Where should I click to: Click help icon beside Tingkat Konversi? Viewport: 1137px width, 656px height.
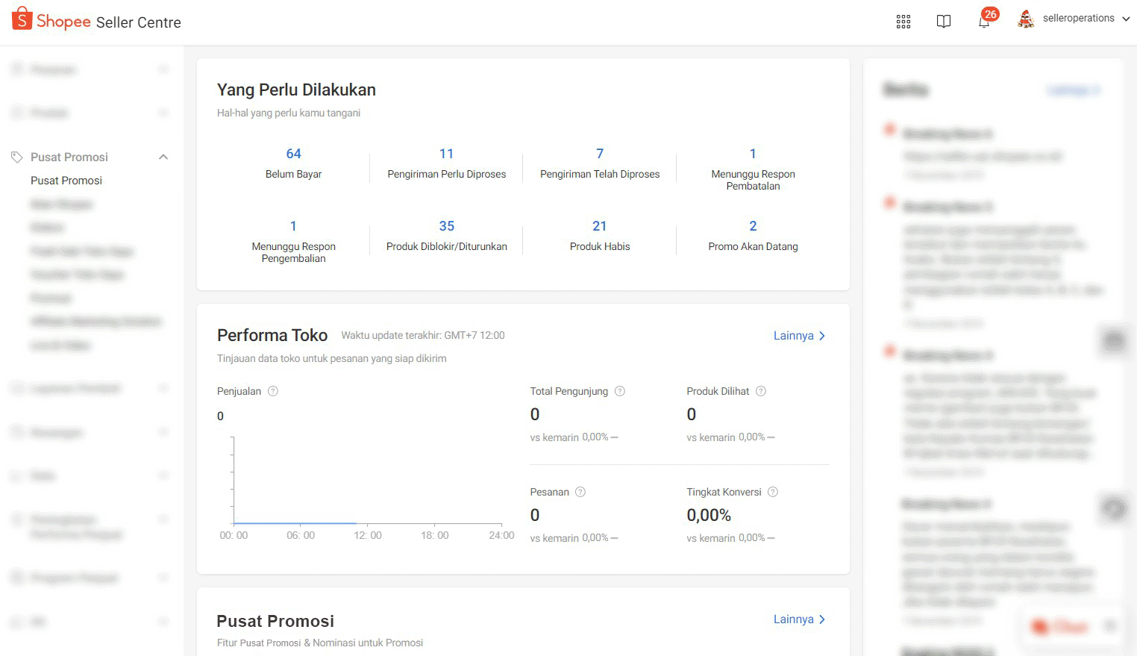pos(773,492)
